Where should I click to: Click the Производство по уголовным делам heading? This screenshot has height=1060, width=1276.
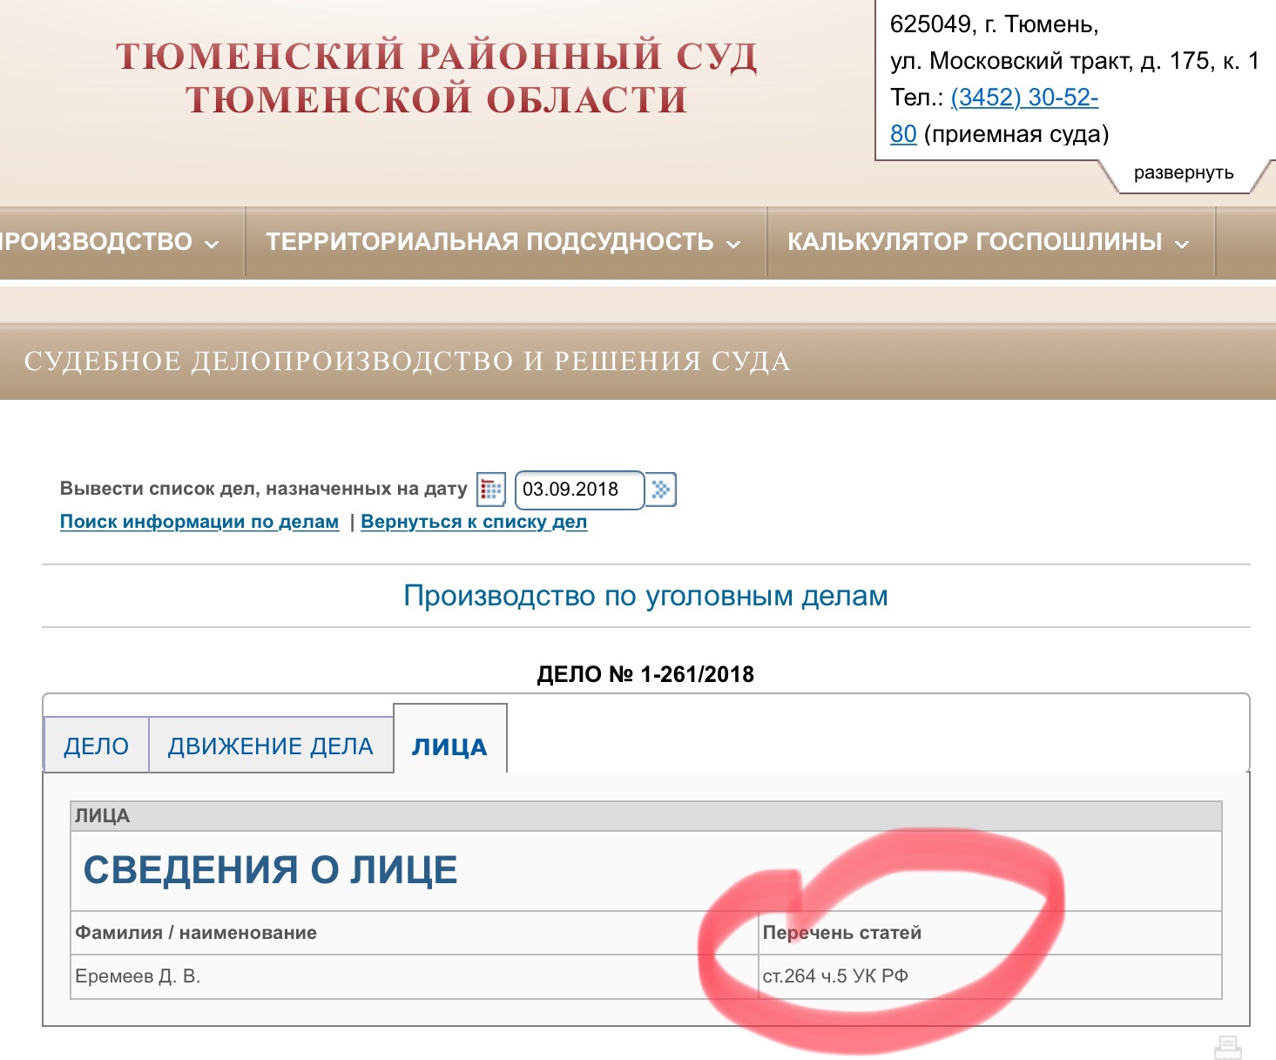[x=645, y=596]
